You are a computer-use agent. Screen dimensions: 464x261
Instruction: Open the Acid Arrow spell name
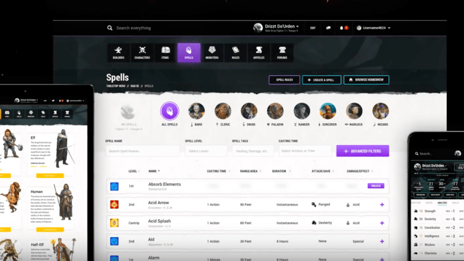point(159,203)
